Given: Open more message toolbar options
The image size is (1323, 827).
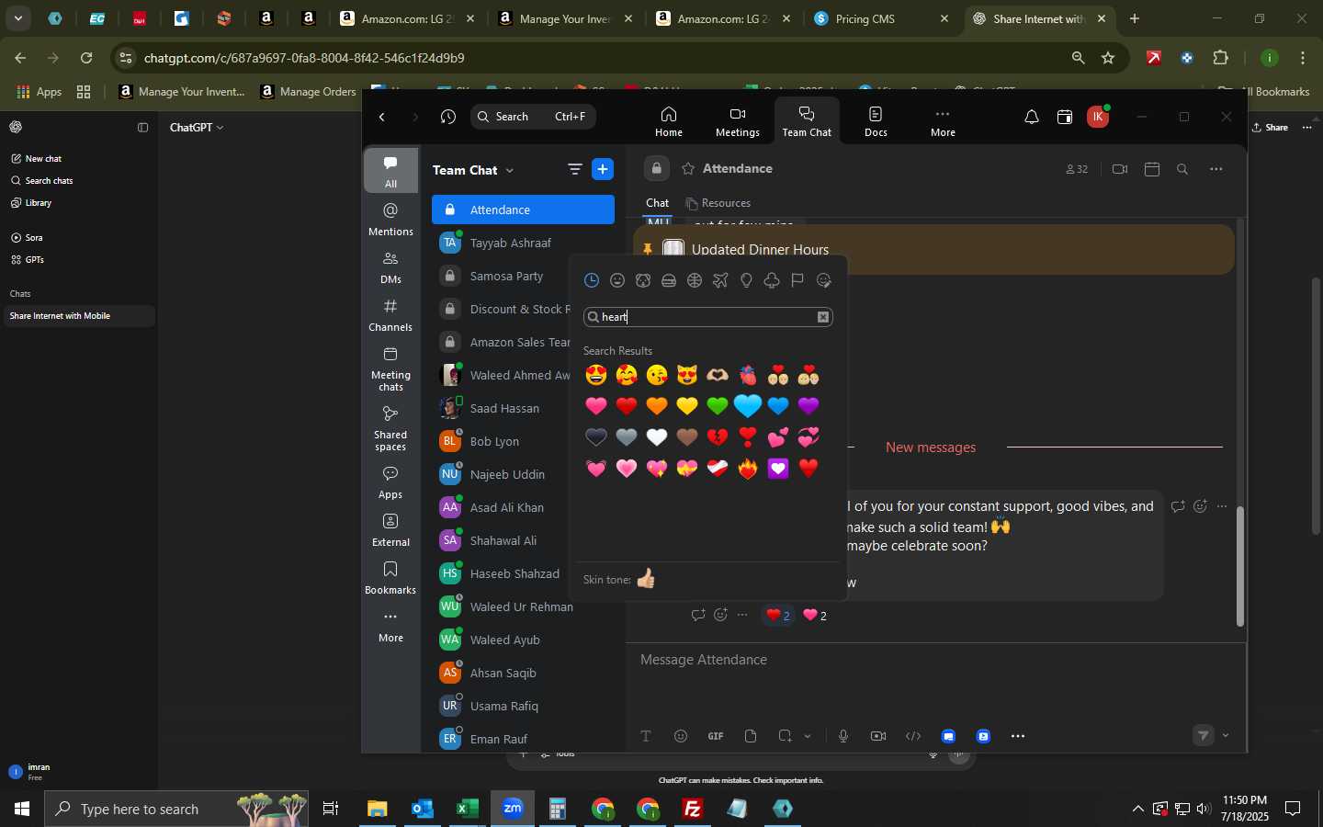Looking at the screenshot, I should click(x=1018, y=736).
